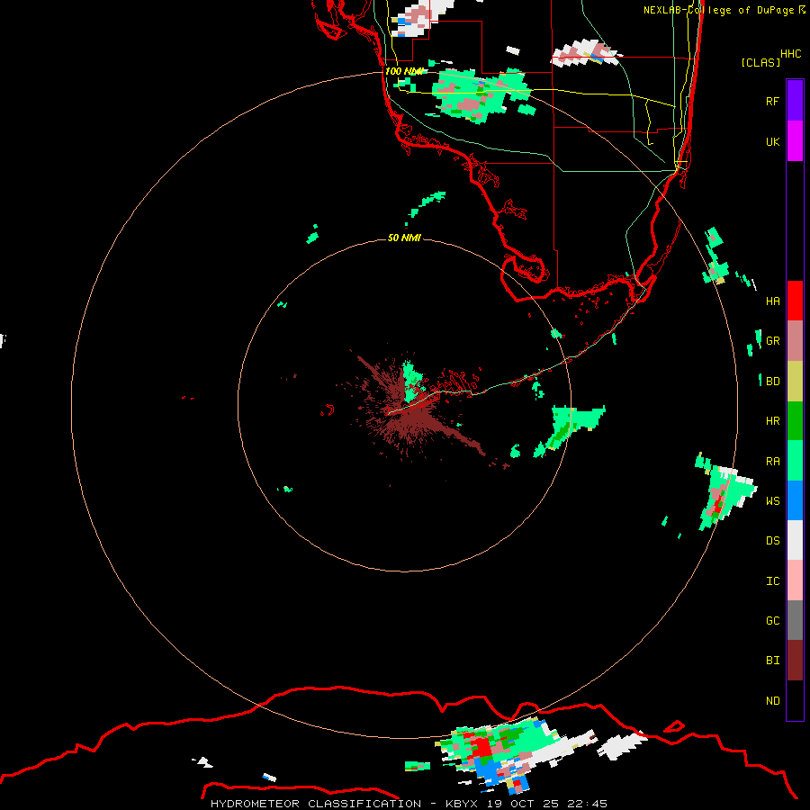This screenshot has height=810, width=810.
Task: Click the 19 OCT 25 date text
Action: [523, 804]
